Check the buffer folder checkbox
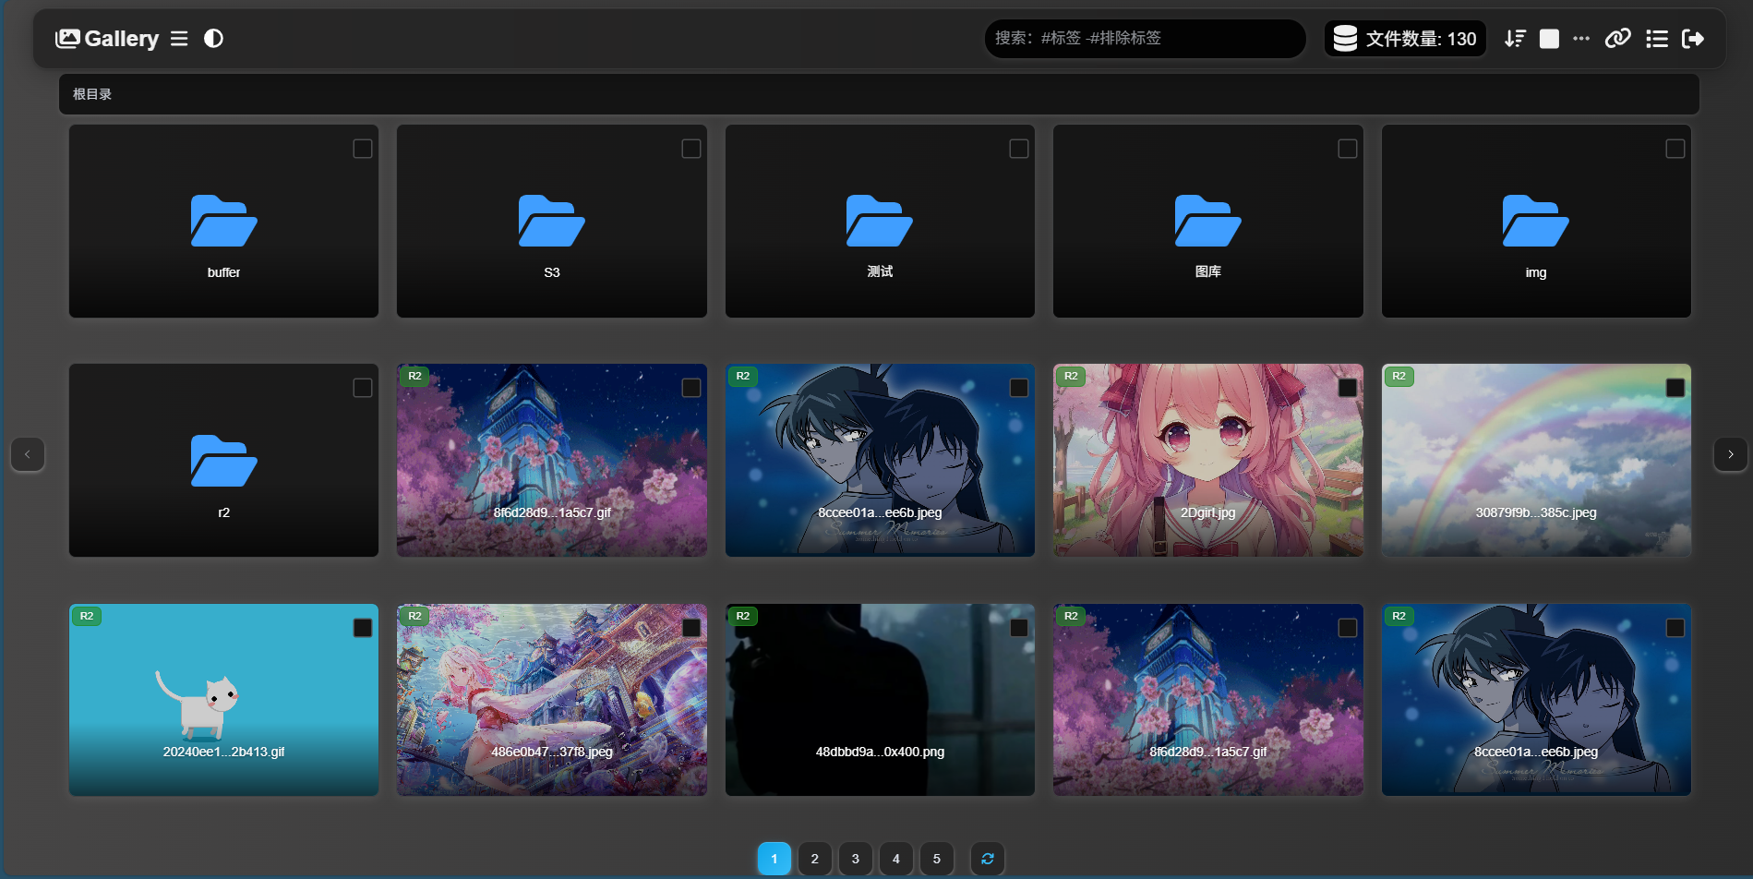The height and width of the screenshot is (879, 1753). [x=363, y=149]
